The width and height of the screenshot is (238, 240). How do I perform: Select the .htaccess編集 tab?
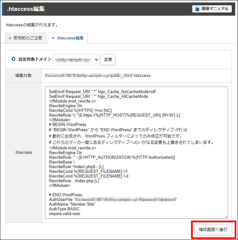coord(68,38)
